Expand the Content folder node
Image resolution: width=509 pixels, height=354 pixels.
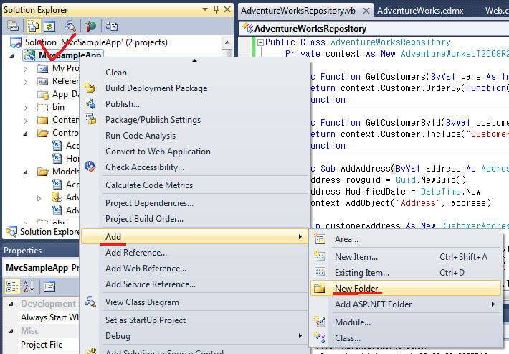[x=25, y=121]
